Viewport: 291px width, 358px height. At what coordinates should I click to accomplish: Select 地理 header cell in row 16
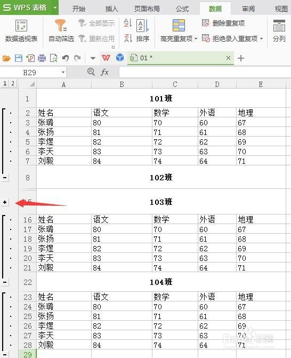point(261,219)
